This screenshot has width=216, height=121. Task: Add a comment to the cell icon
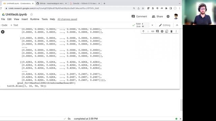click(x=157, y=31)
